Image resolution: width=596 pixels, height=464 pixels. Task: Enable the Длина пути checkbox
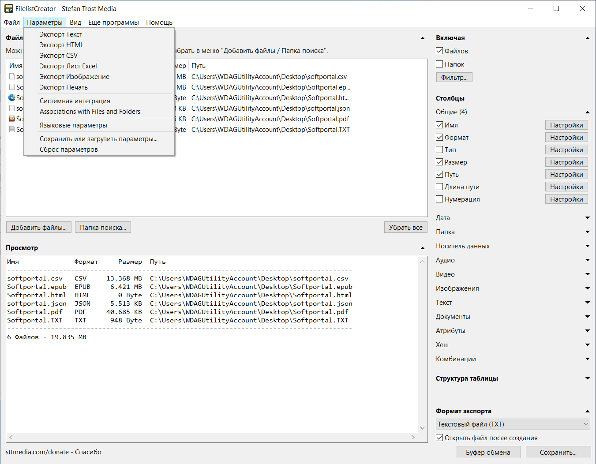439,187
